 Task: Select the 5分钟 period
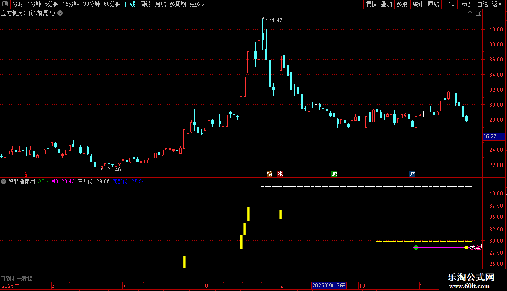[52, 4]
